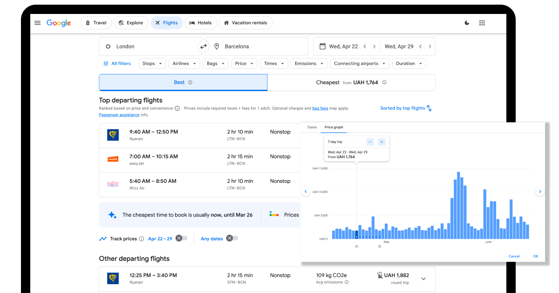Open the Google apps grid
Screen dimensions: 559x293
pos(482,22)
